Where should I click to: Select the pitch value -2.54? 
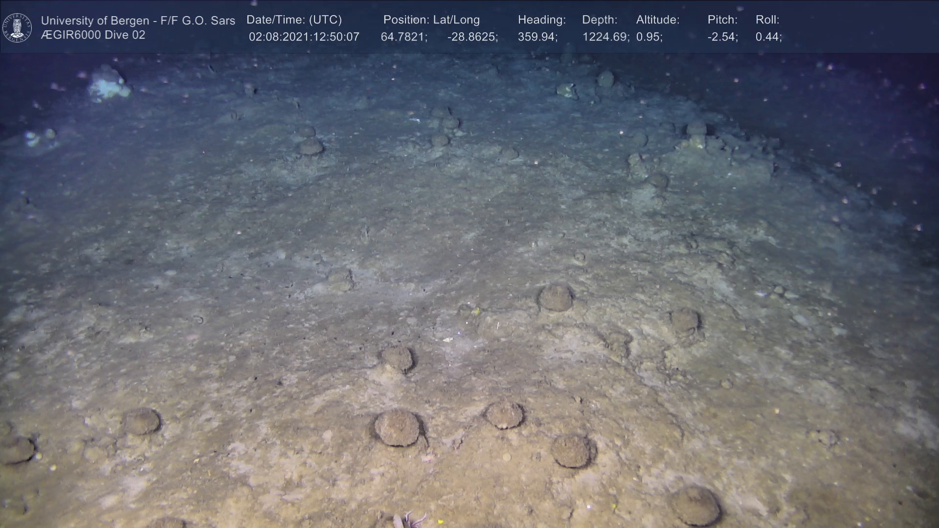coord(722,37)
